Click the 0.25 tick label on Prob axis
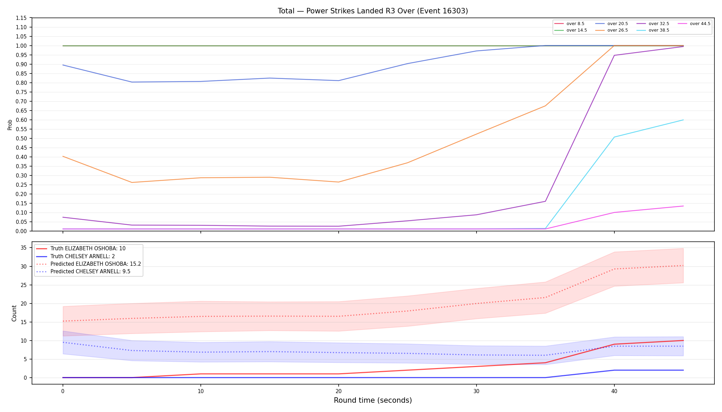 [x=21, y=185]
